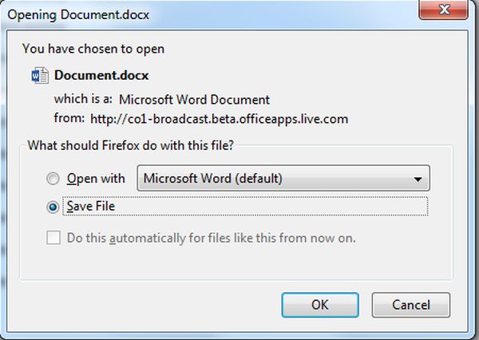The width and height of the screenshot is (479, 340).
Task: Click the "What should Firefox do" group label
Action: (136, 145)
